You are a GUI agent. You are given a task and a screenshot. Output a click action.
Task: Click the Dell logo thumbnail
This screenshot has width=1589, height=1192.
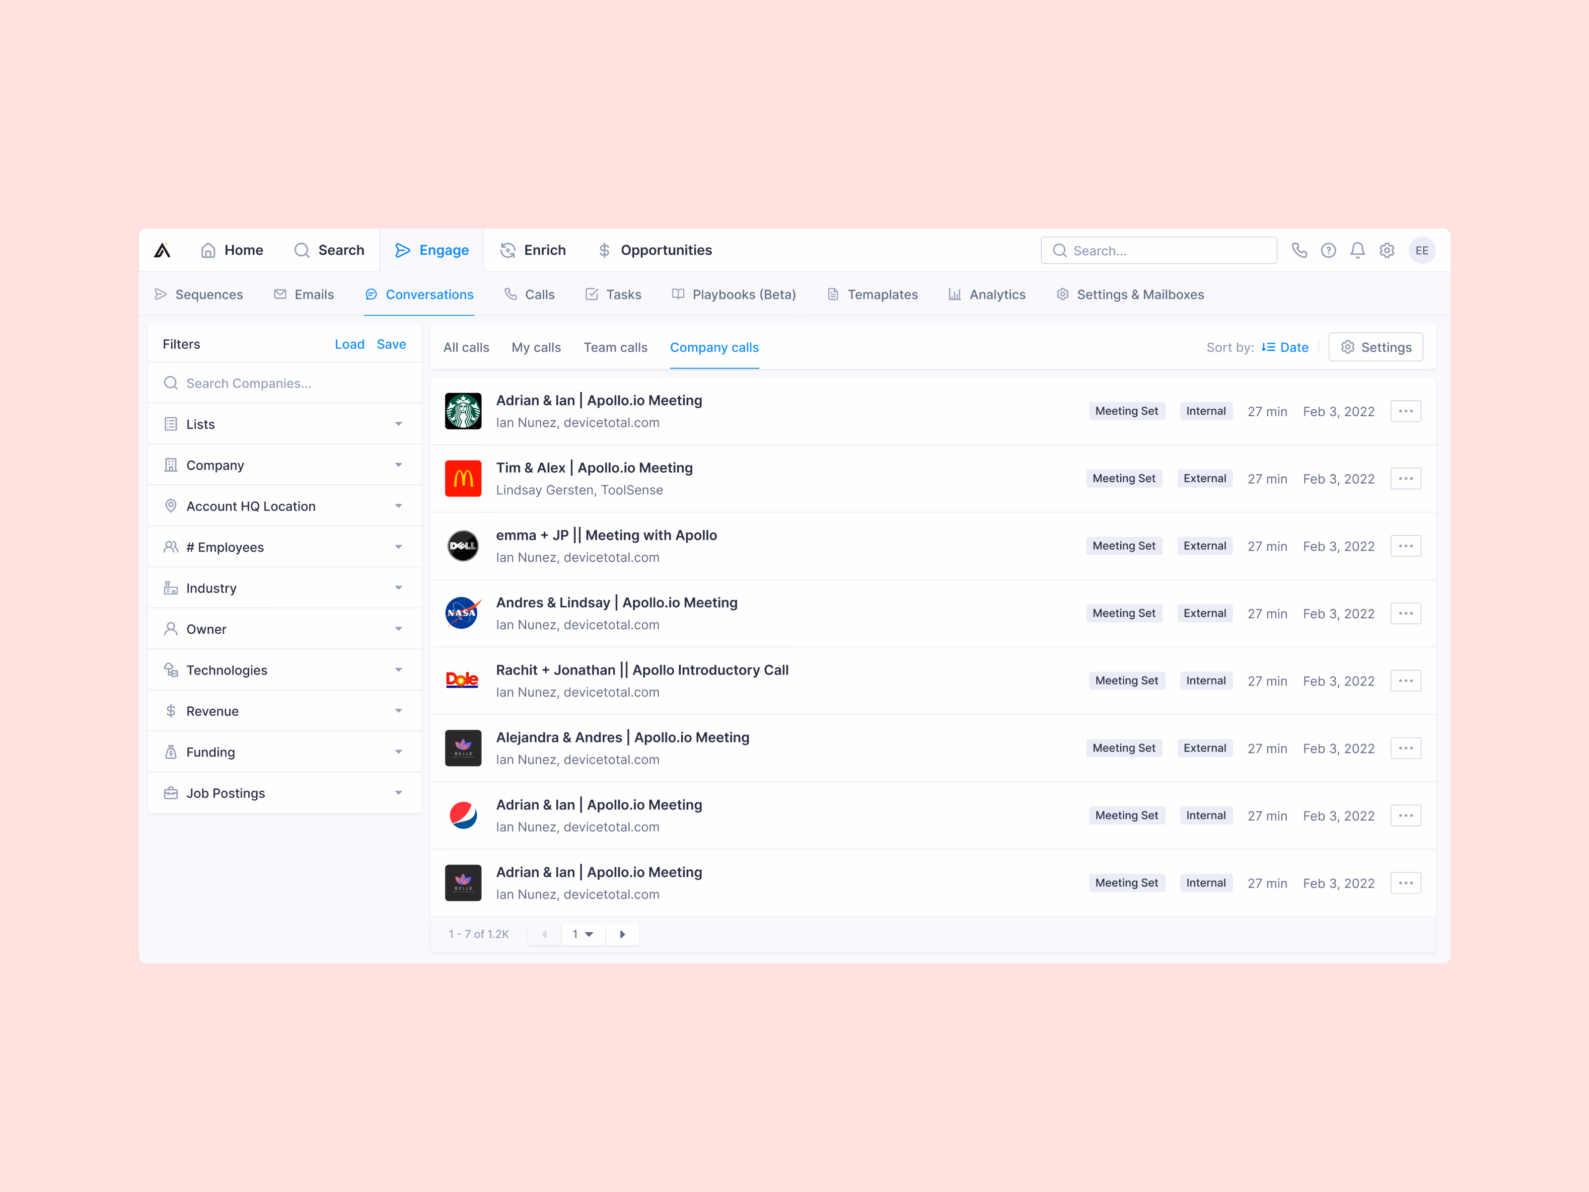pos(463,546)
